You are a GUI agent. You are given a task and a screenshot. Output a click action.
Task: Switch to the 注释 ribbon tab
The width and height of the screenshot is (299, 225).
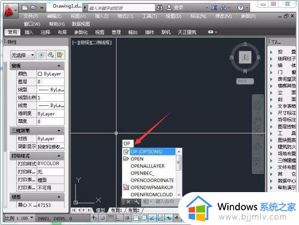click(x=45, y=32)
